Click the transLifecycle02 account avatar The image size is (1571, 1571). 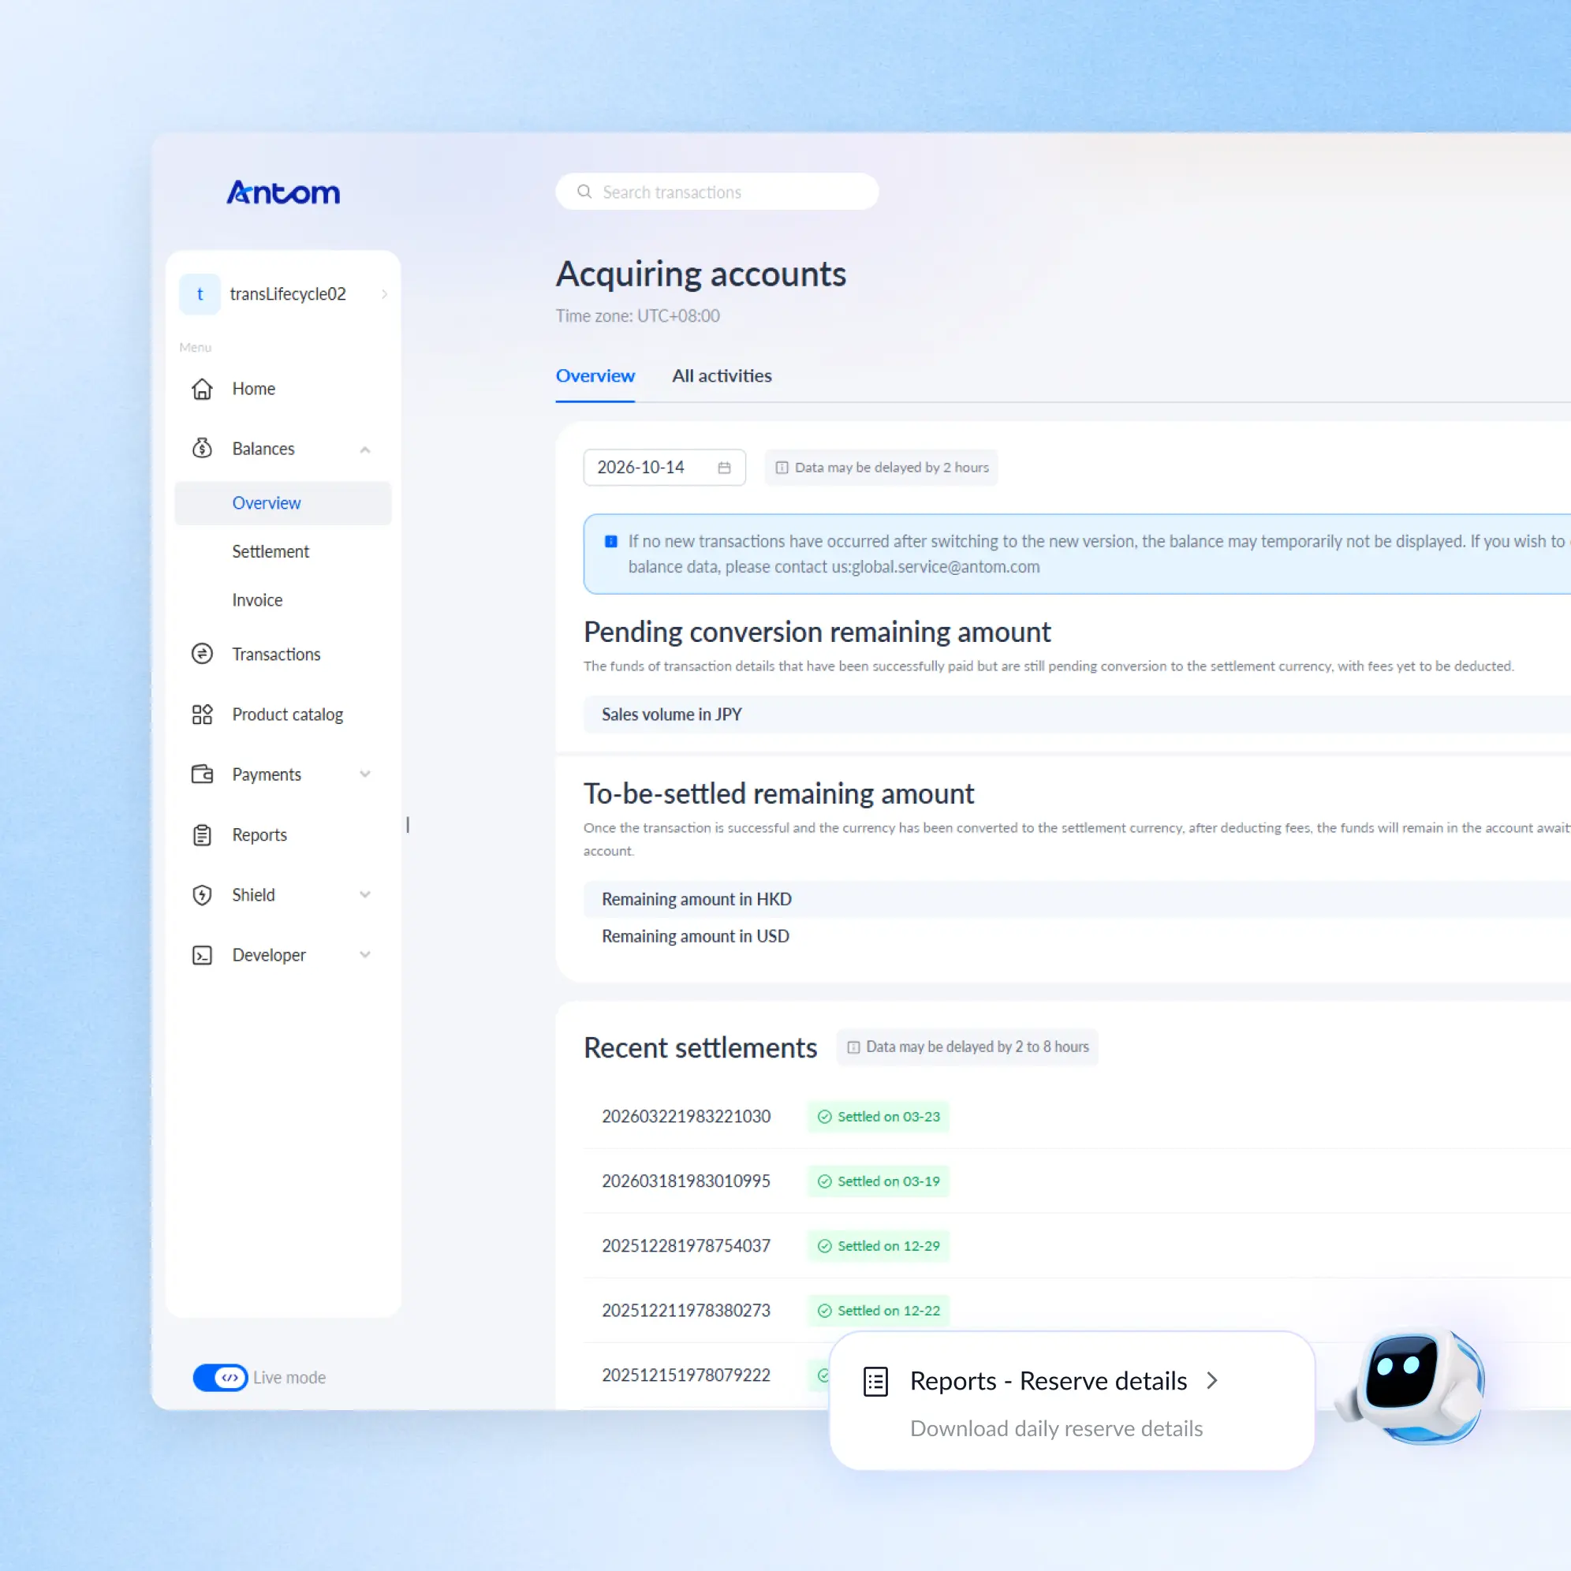click(200, 293)
